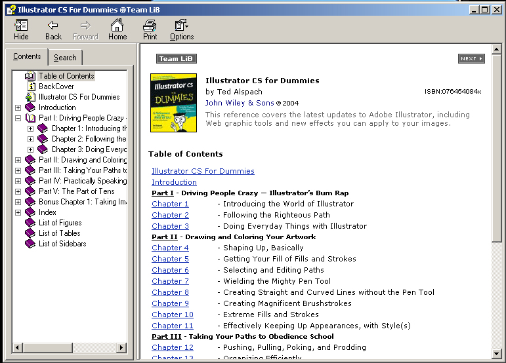Expand the Part III tree node

[18, 171]
